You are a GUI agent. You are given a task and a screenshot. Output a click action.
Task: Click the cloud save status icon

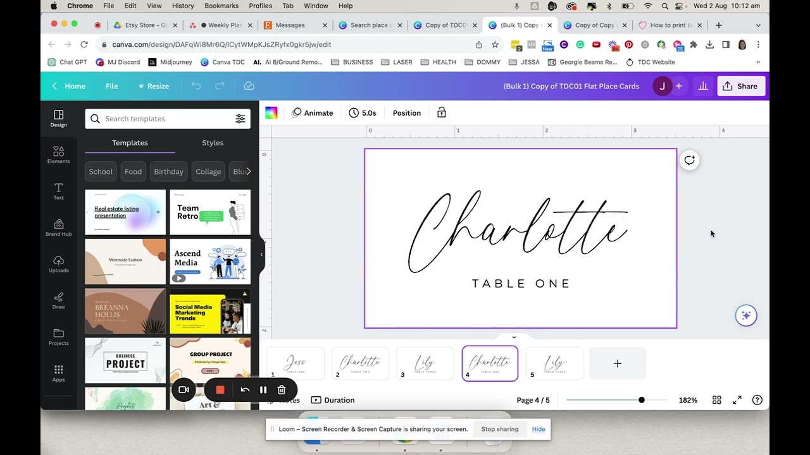[x=249, y=86]
